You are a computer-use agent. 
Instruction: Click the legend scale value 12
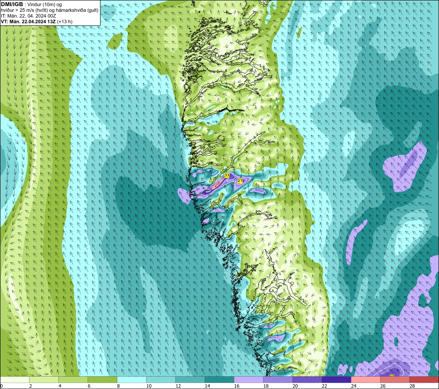178,386
